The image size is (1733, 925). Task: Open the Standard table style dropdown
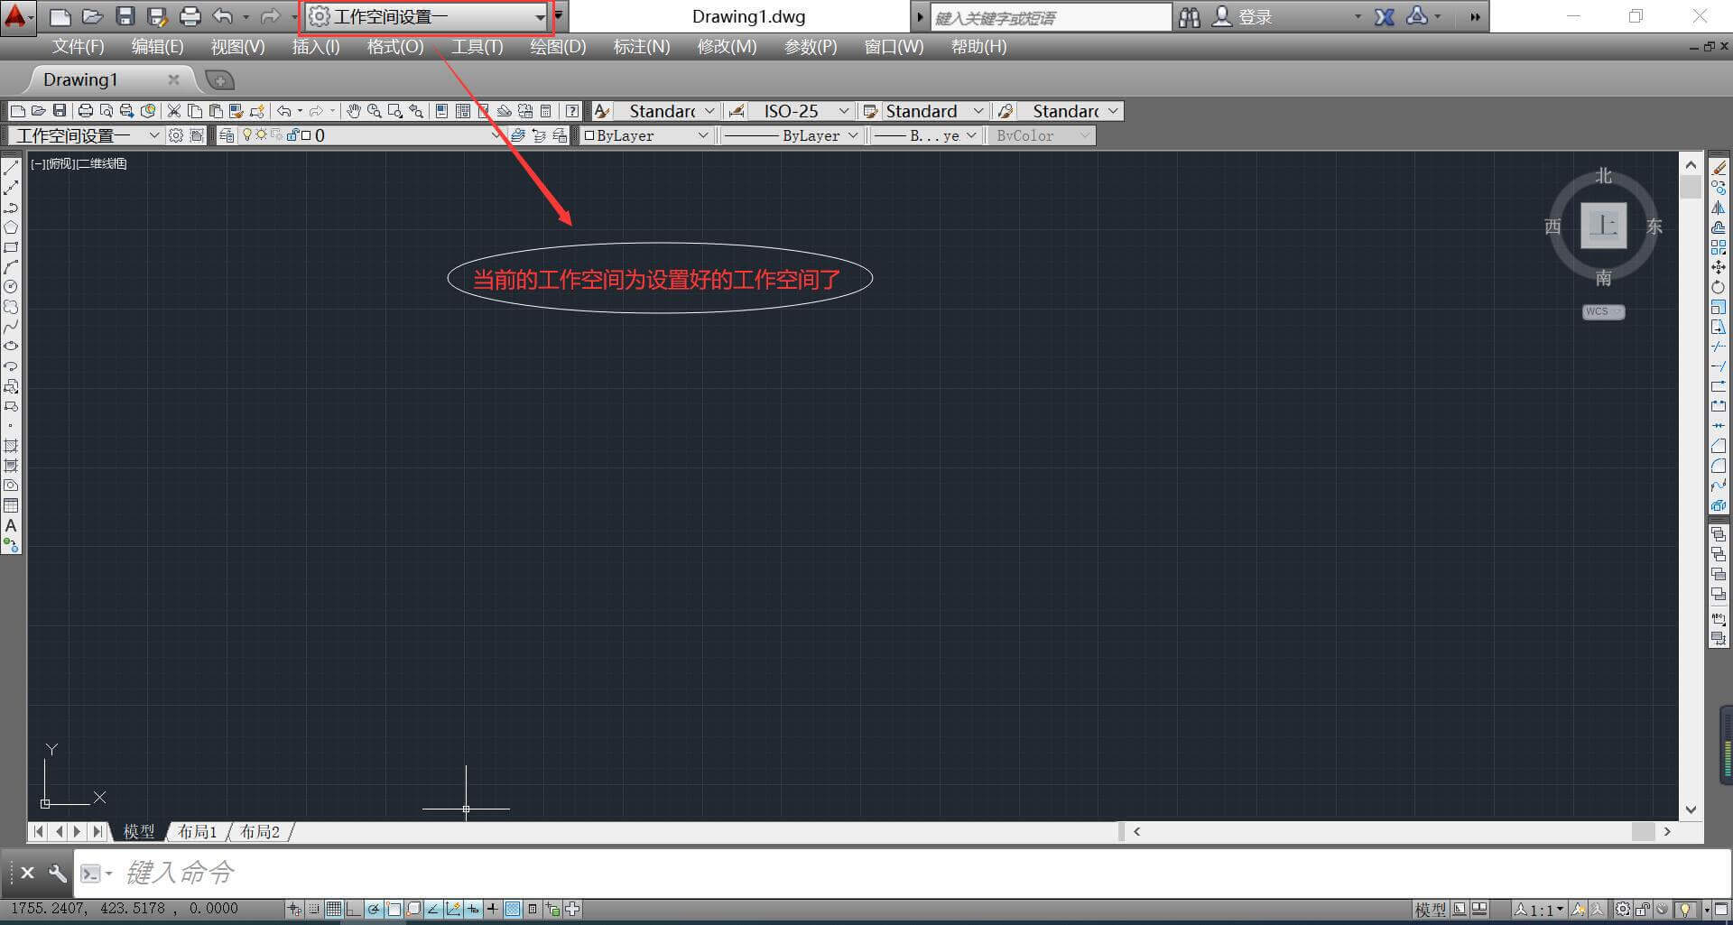978,111
